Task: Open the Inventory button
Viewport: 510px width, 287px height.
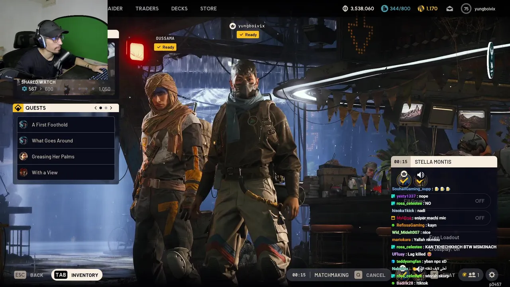Action: coord(76,275)
